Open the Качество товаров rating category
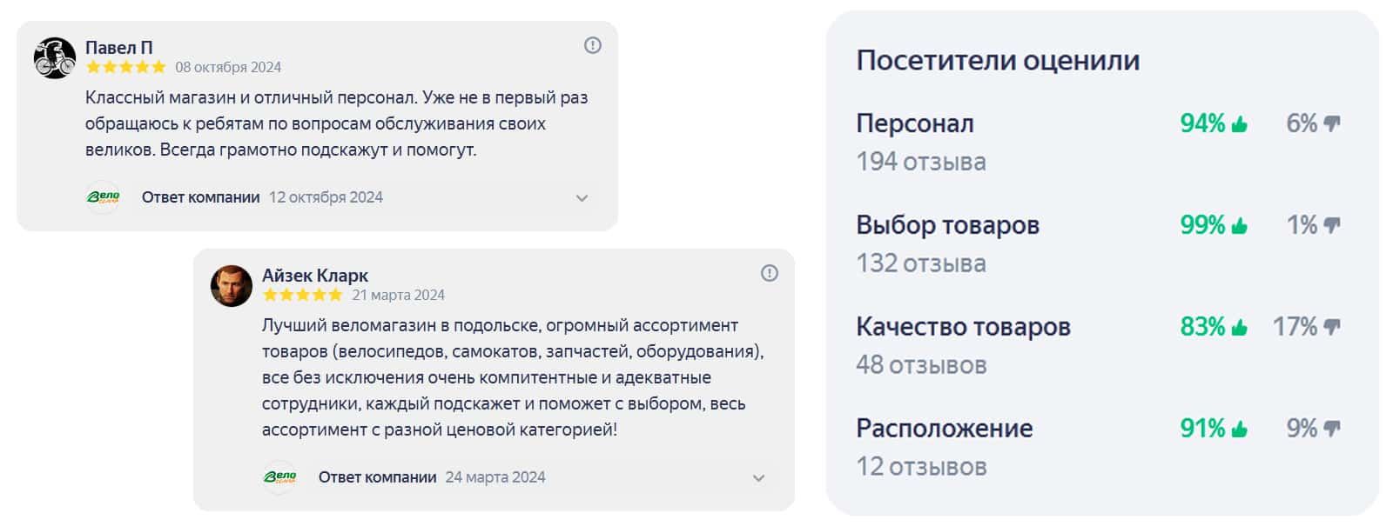 [x=964, y=327]
